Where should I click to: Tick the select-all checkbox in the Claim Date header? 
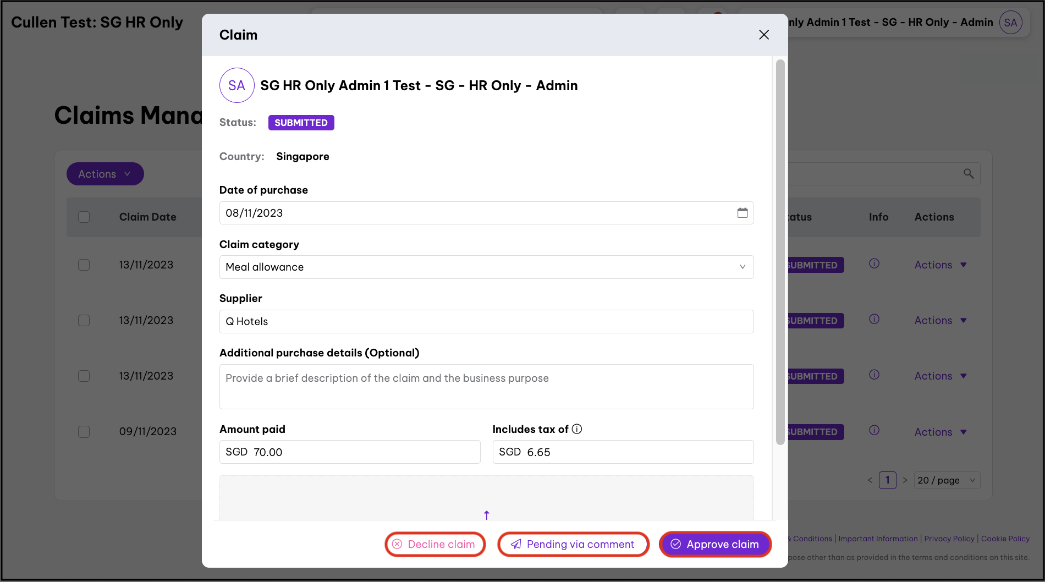pyautogui.click(x=84, y=217)
